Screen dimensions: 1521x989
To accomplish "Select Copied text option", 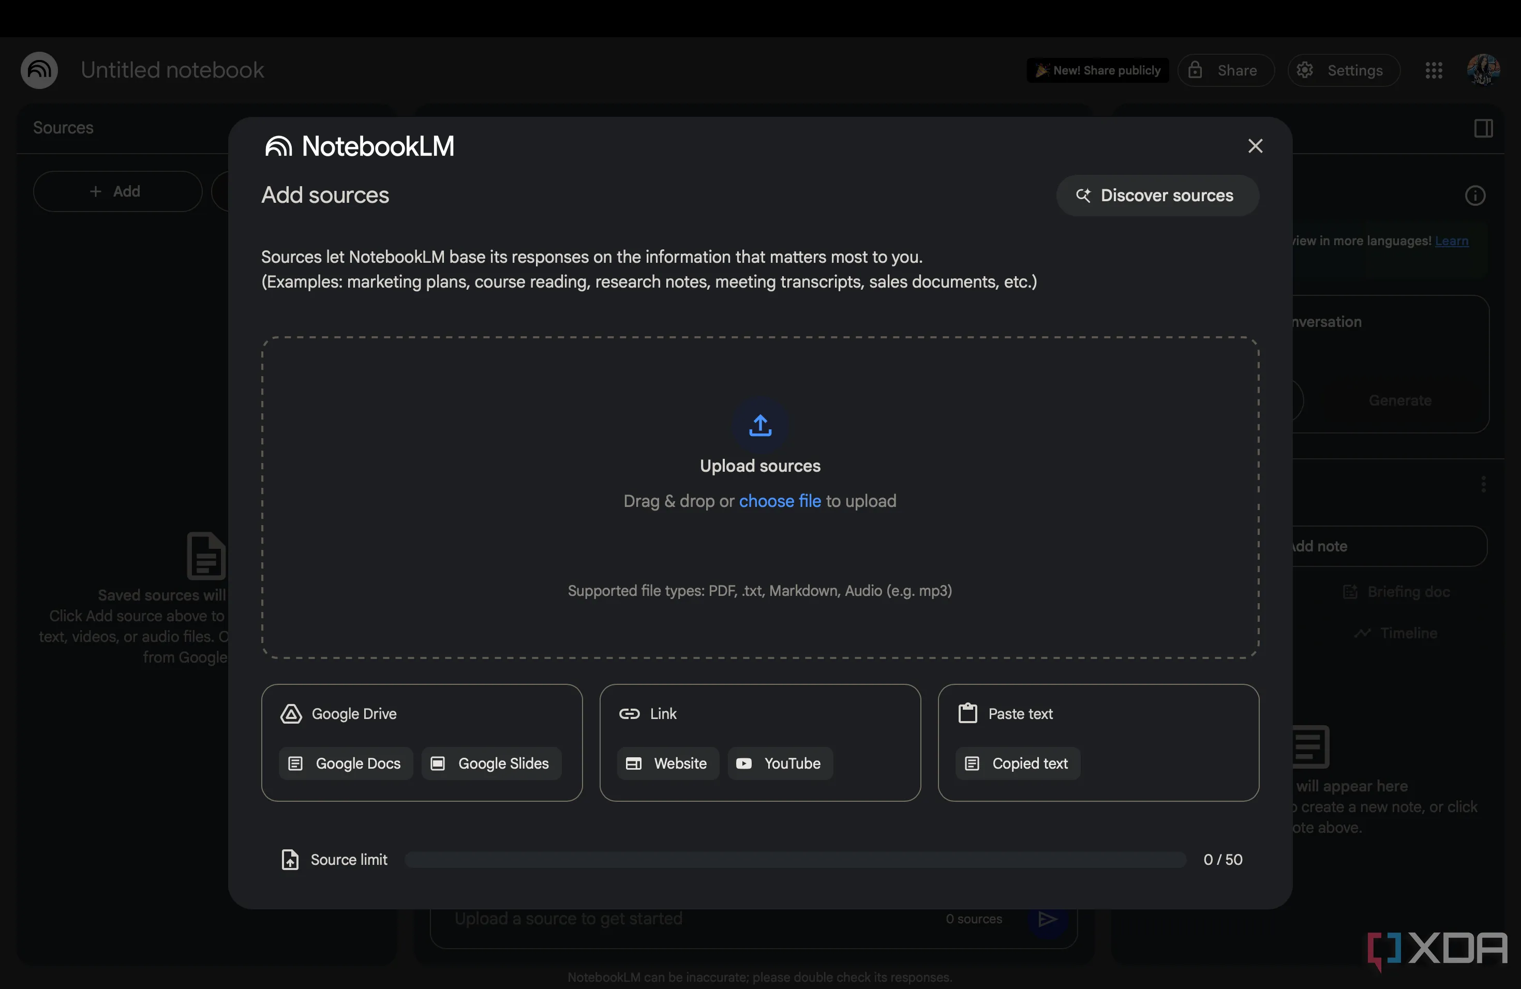I will tap(1018, 763).
